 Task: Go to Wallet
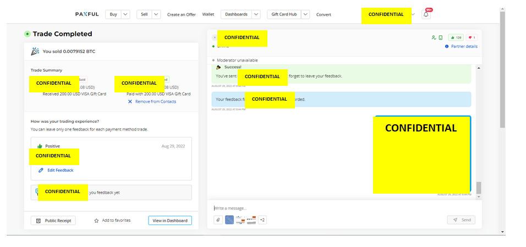208,14
